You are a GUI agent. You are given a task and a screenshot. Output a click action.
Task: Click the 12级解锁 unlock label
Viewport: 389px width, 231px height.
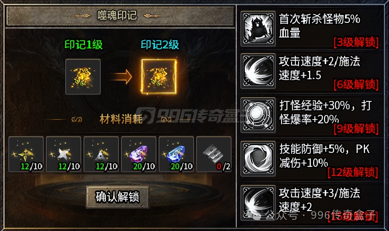click(353, 173)
